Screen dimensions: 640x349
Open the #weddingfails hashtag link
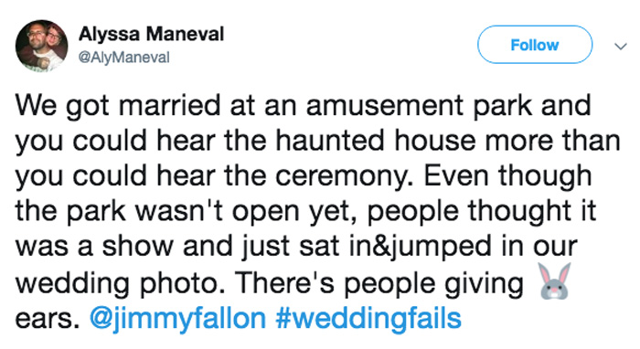(x=368, y=318)
